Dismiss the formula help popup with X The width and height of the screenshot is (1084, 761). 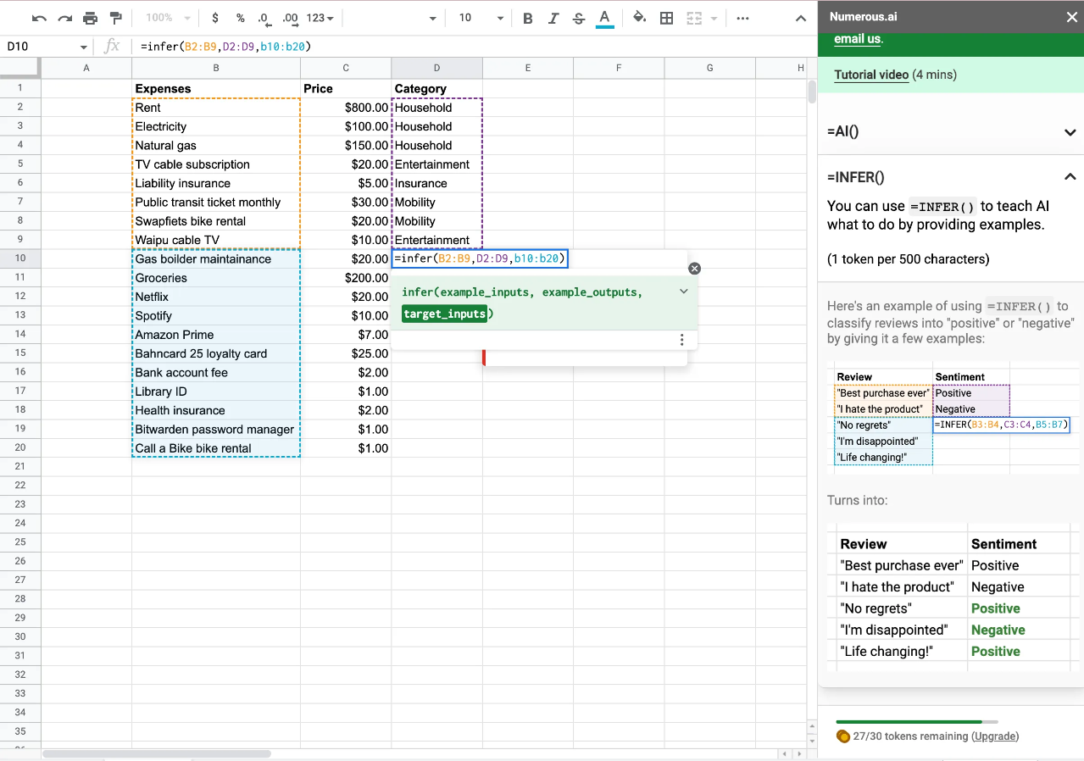(x=694, y=268)
